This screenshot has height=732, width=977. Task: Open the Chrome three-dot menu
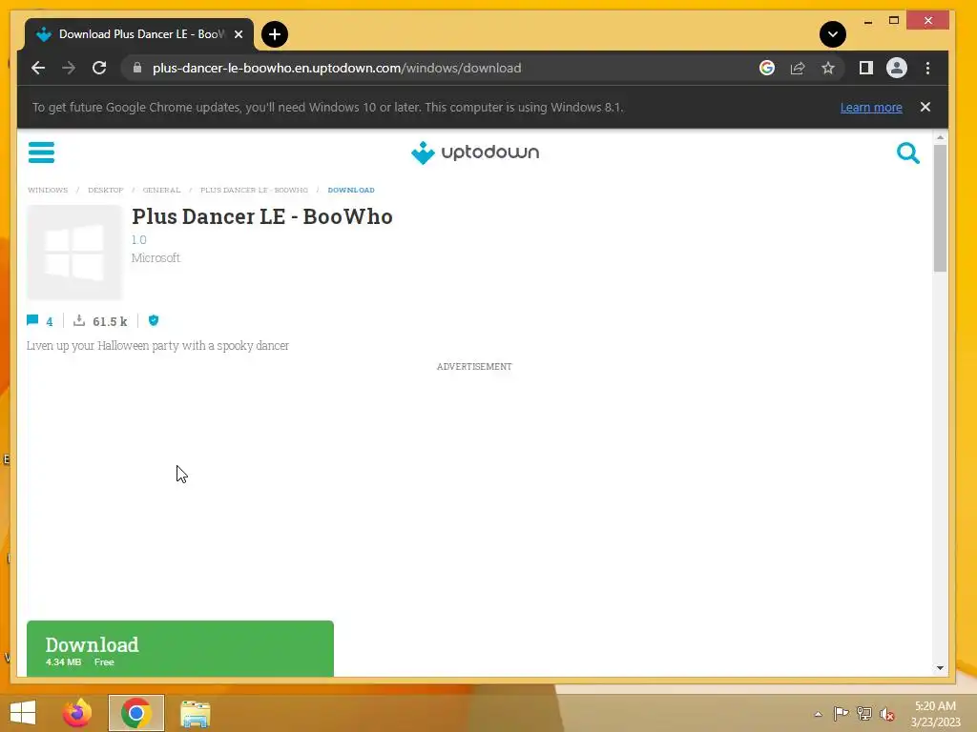click(927, 68)
